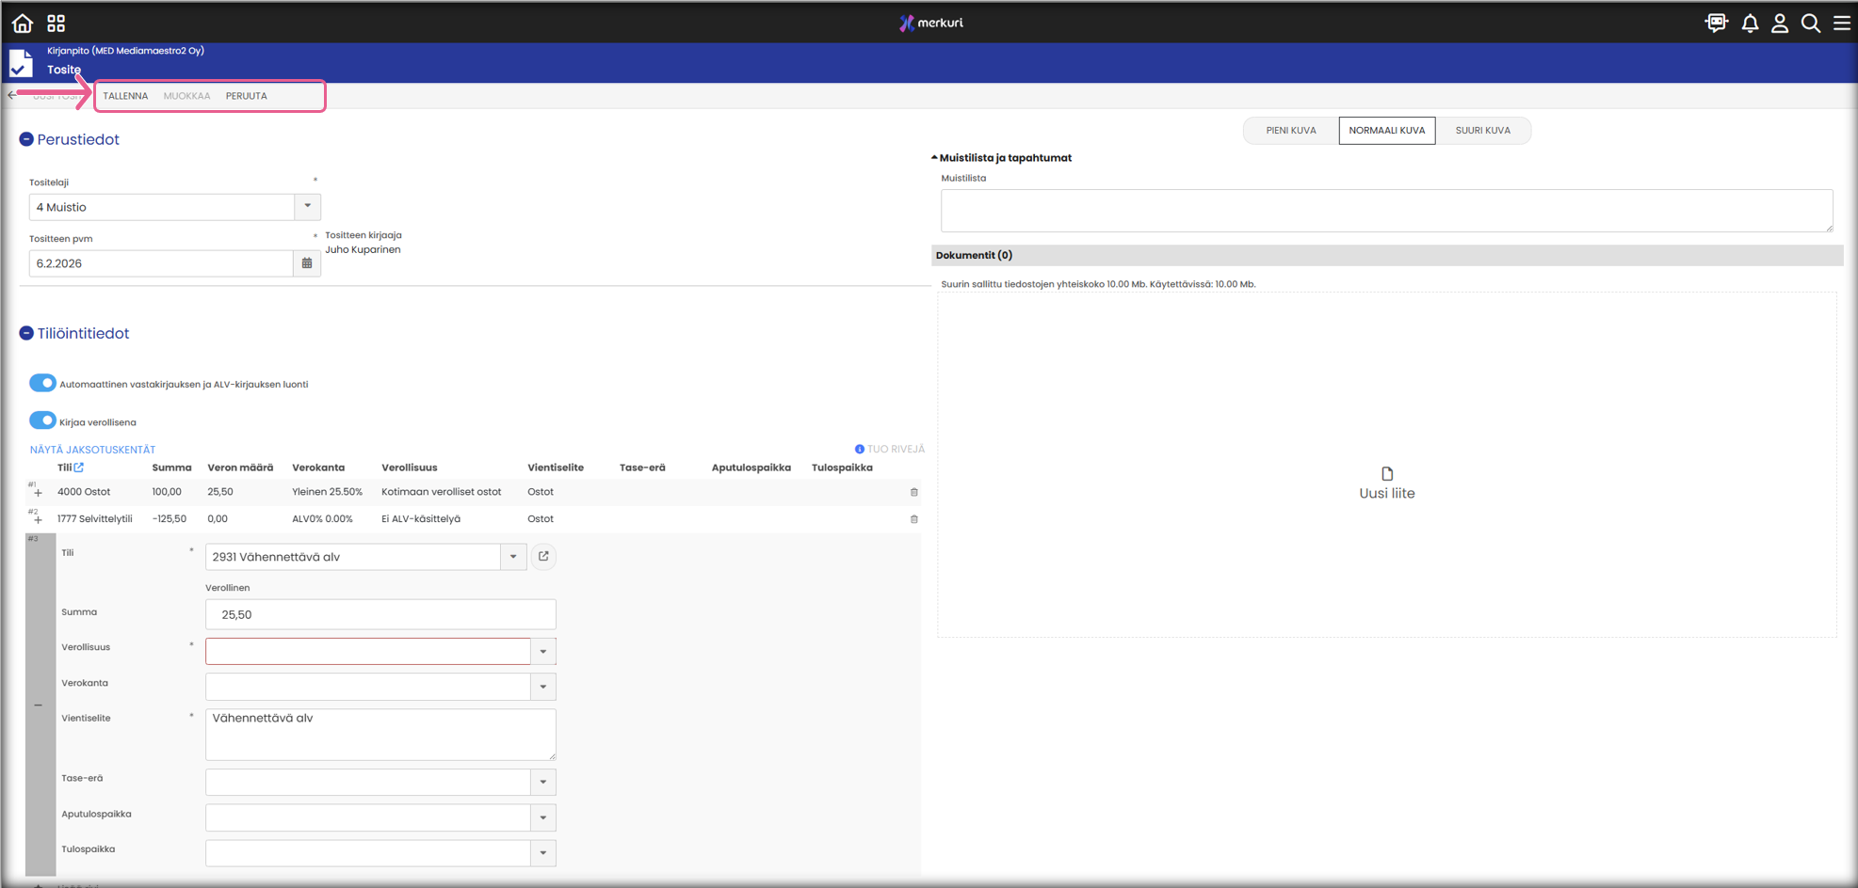This screenshot has width=1858, height=888.
Task: Click Uusi liite to add attachment
Action: [x=1386, y=484]
